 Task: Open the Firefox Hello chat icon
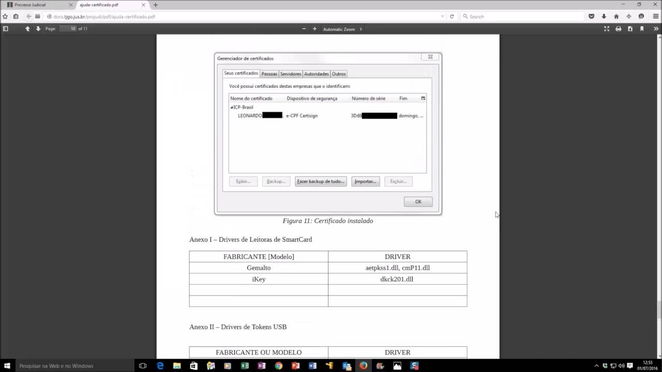(x=641, y=17)
